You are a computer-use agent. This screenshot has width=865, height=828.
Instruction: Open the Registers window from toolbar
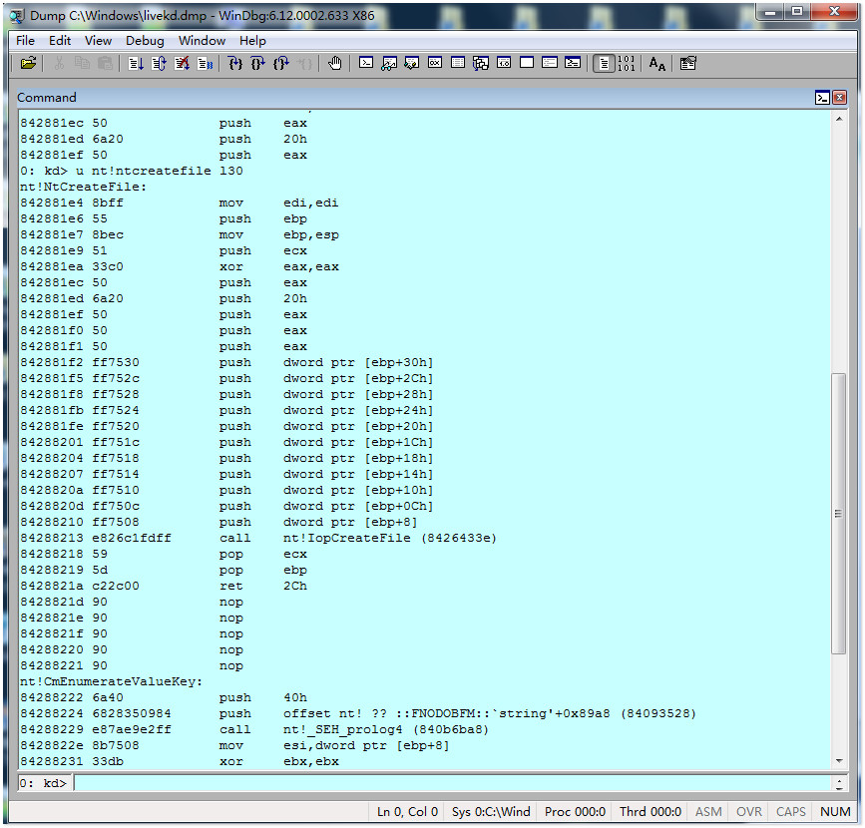coord(435,63)
